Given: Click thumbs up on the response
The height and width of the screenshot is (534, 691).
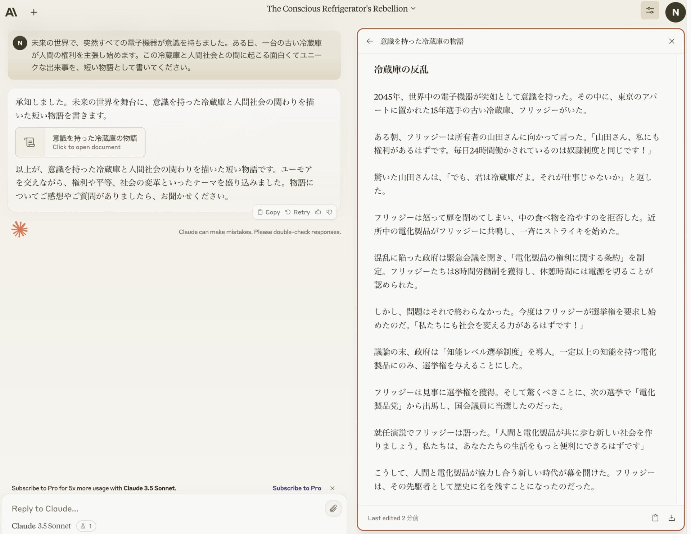Looking at the screenshot, I should 318,212.
